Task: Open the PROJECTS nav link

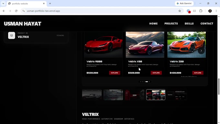Action: (171, 24)
